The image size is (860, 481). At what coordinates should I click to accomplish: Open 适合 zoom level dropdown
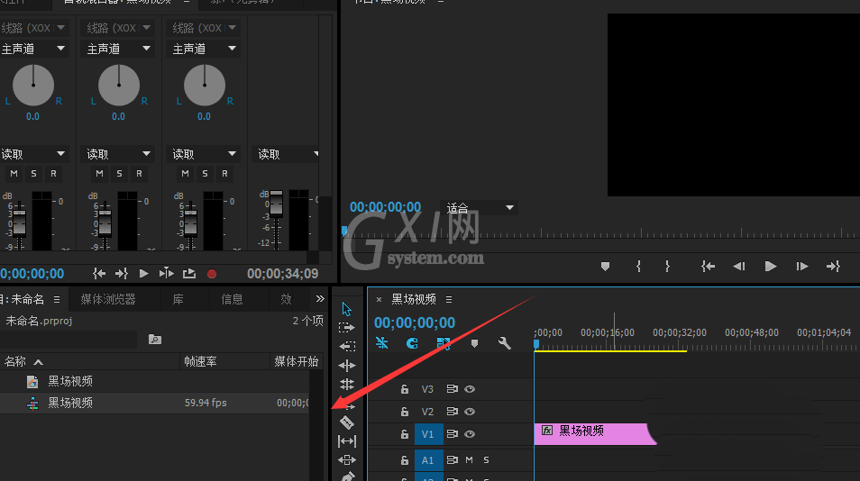(x=480, y=208)
